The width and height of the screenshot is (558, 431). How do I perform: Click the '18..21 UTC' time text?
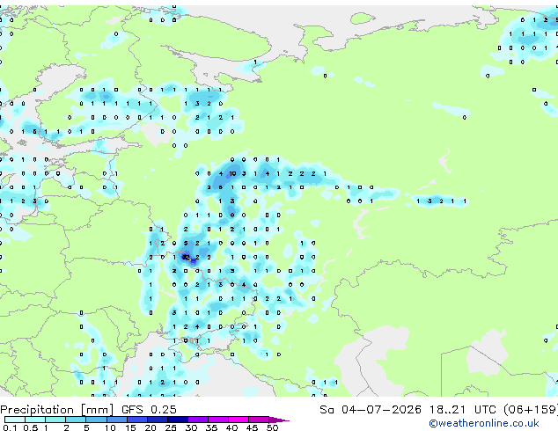point(463,410)
